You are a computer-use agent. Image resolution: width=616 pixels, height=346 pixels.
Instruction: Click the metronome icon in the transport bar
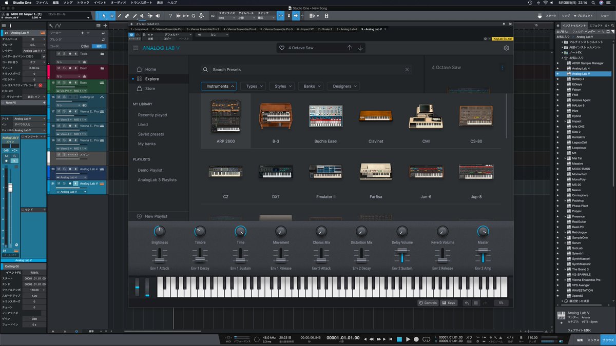tap(500, 338)
